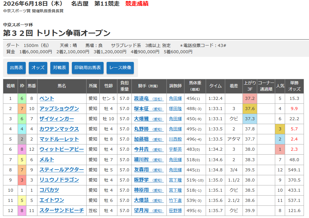Click the 着順 column header
The width and height of the screenshot is (309, 218).
click(10, 86)
